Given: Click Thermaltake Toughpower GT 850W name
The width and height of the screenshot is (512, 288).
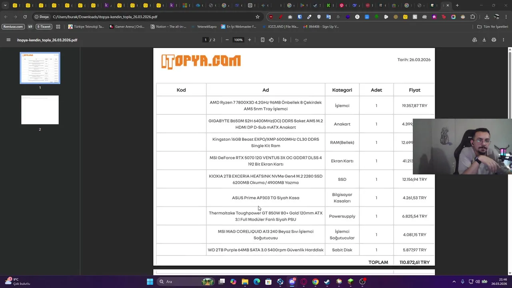Looking at the screenshot, I should coord(266,216).
